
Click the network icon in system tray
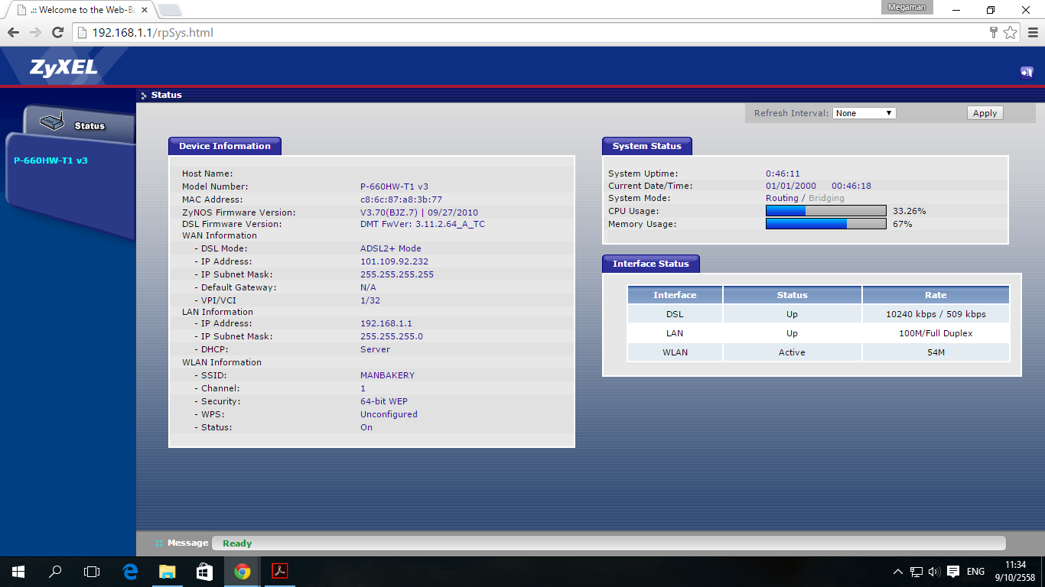tap(916, 572)
